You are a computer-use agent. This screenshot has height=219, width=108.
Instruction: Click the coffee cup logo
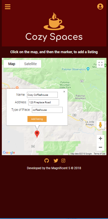(x=54, y=21)
